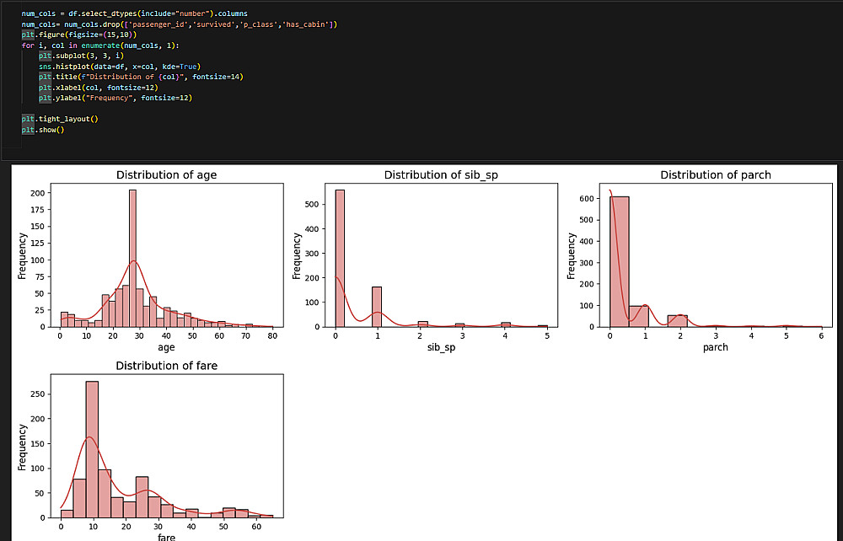Click the y-axis tick 500 on sib_sp chart
843x541 pixels.
[x=313, y=204]
